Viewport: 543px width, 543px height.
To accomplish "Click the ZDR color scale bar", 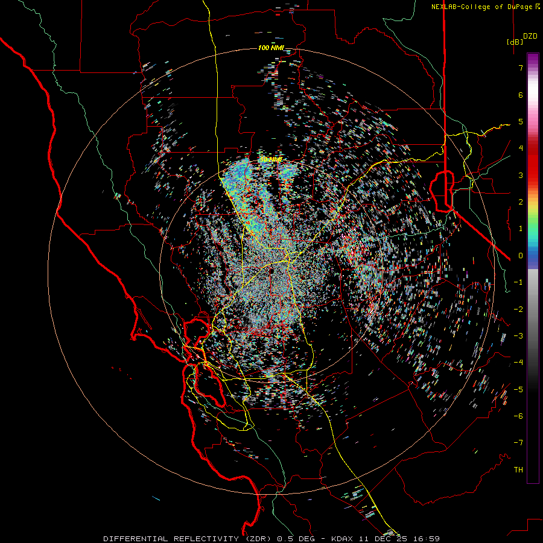I will pos(533,268).
